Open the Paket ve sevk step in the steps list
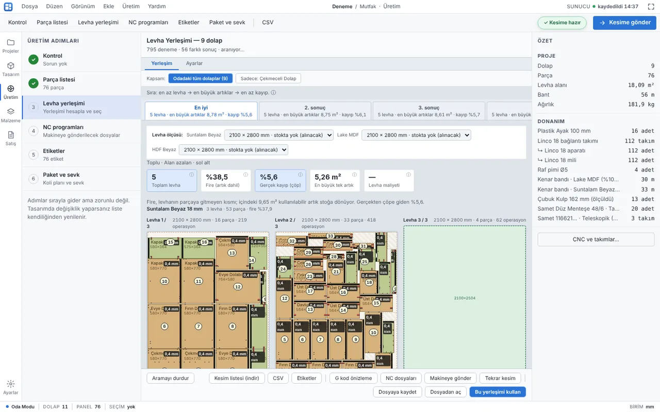 click(81, 178)
